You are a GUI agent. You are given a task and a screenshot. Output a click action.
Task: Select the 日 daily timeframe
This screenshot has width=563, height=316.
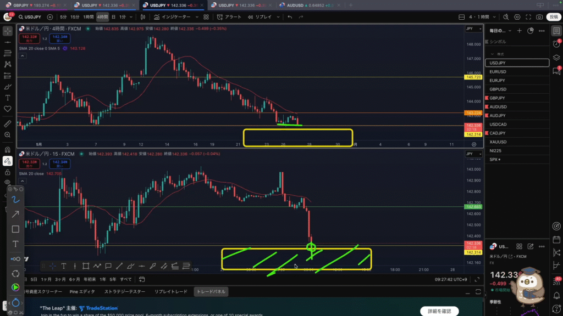(x=113, y=17)
